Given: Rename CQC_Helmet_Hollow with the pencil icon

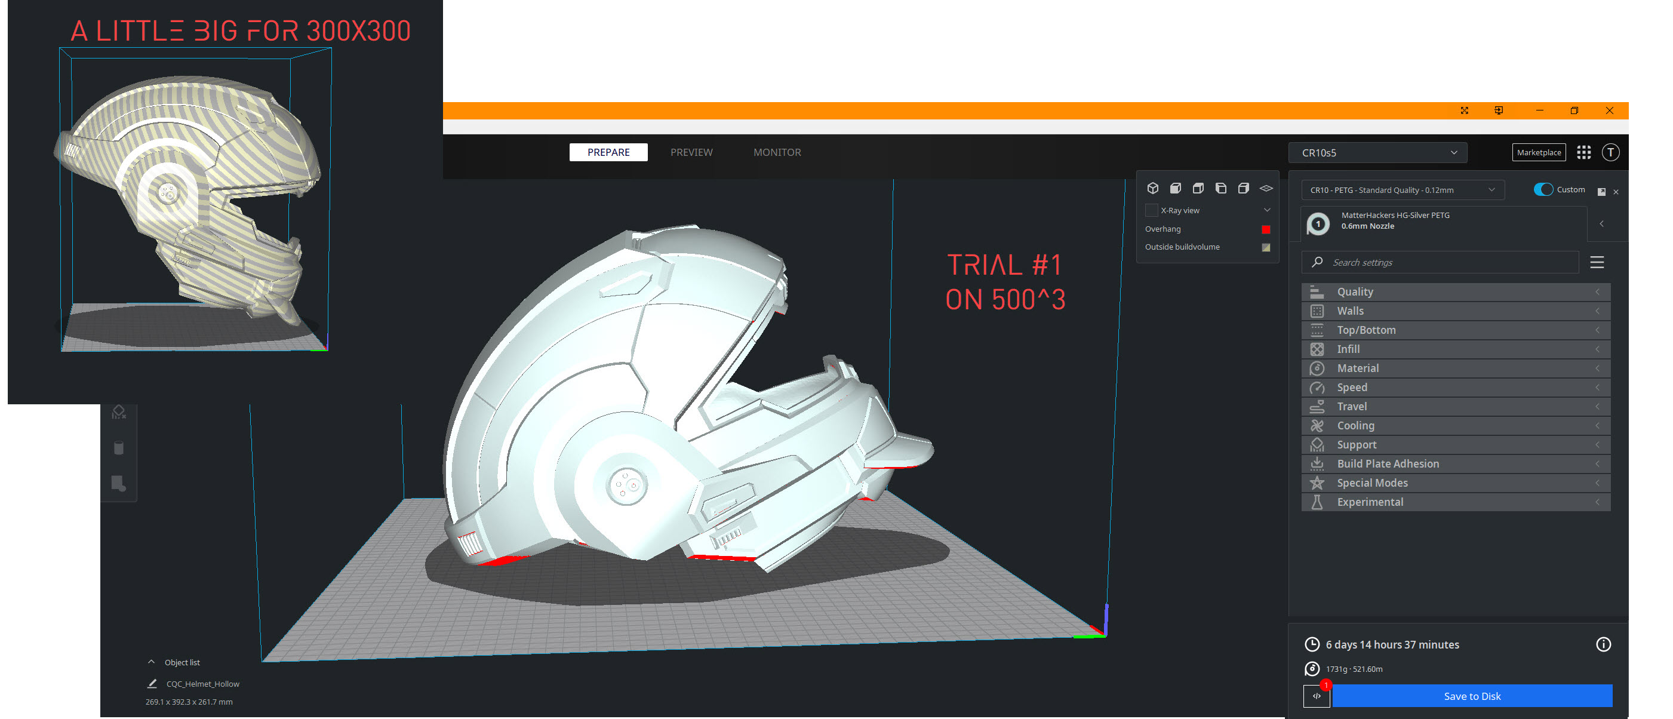Looking at the screenshot, I should tap(152, 683).
